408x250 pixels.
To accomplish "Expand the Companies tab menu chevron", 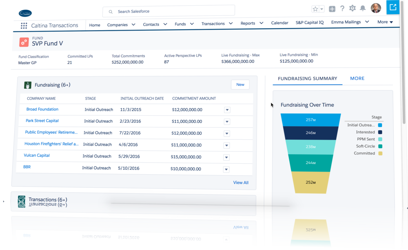I will [x=133, y=25].
